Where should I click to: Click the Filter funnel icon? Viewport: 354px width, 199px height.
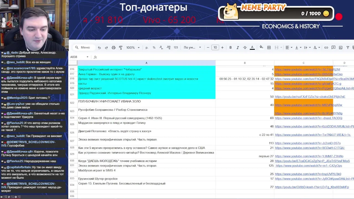point(348,48)
